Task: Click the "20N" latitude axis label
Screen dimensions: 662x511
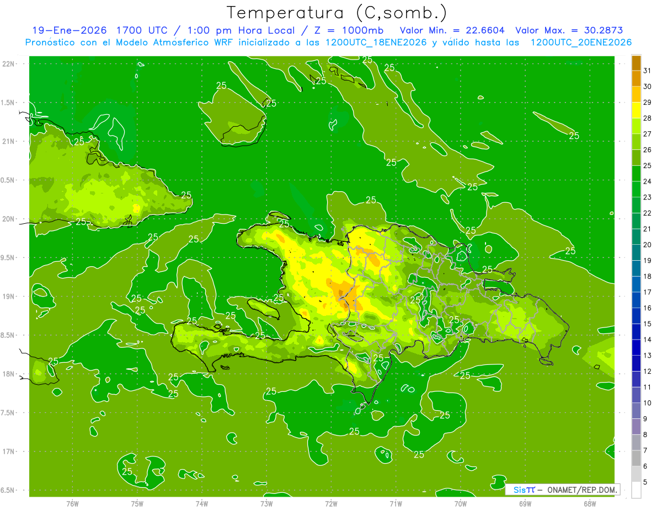Action: point(9,219)
